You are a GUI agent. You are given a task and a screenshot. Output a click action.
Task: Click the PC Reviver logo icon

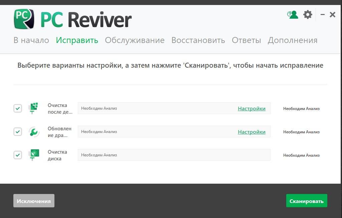[24, 19]
